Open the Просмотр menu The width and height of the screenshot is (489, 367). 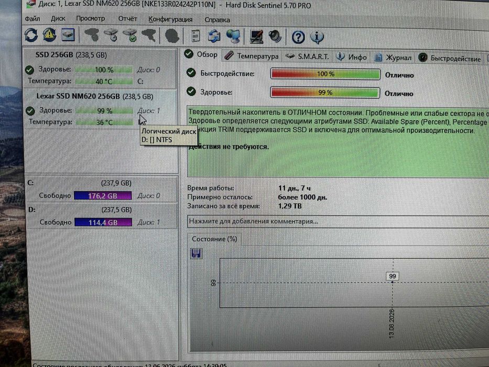91,19
